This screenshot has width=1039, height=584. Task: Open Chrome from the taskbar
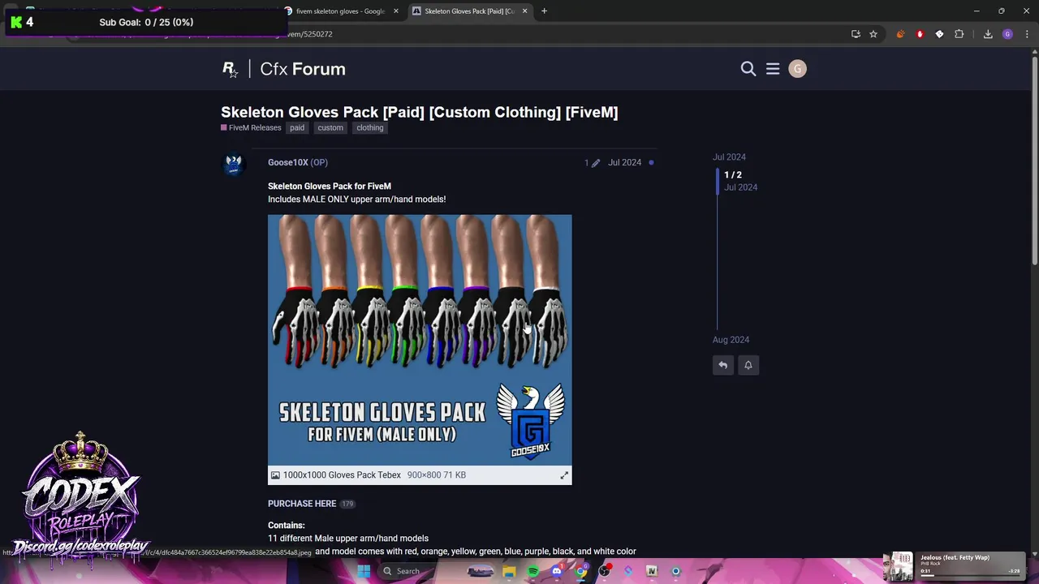tap(580, 571)
